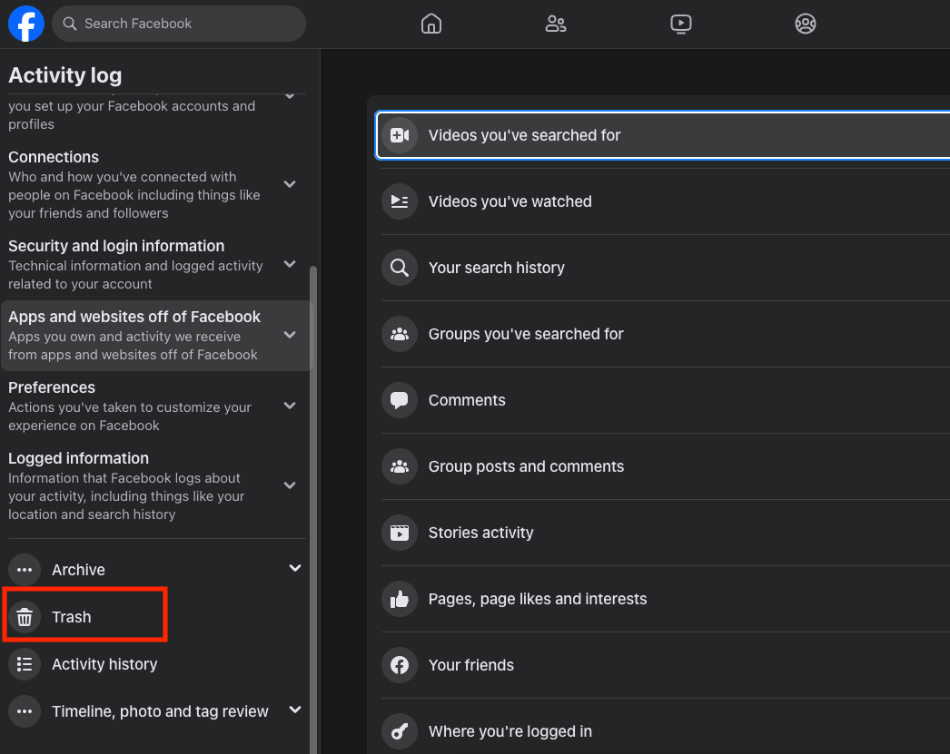950x754 pixels.
Task: Open the Groups icon in top navigation
Action: coord(806,24)
